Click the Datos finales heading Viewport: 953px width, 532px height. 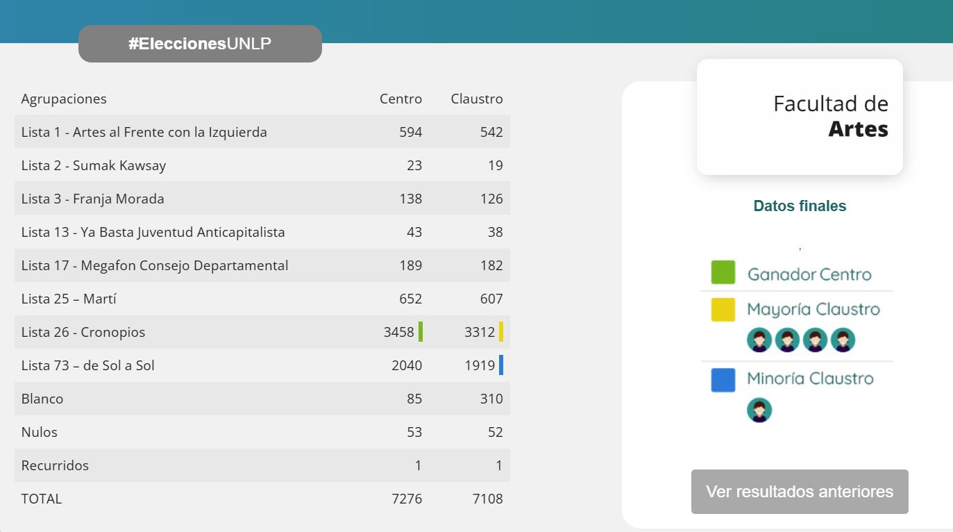point(800,206)
